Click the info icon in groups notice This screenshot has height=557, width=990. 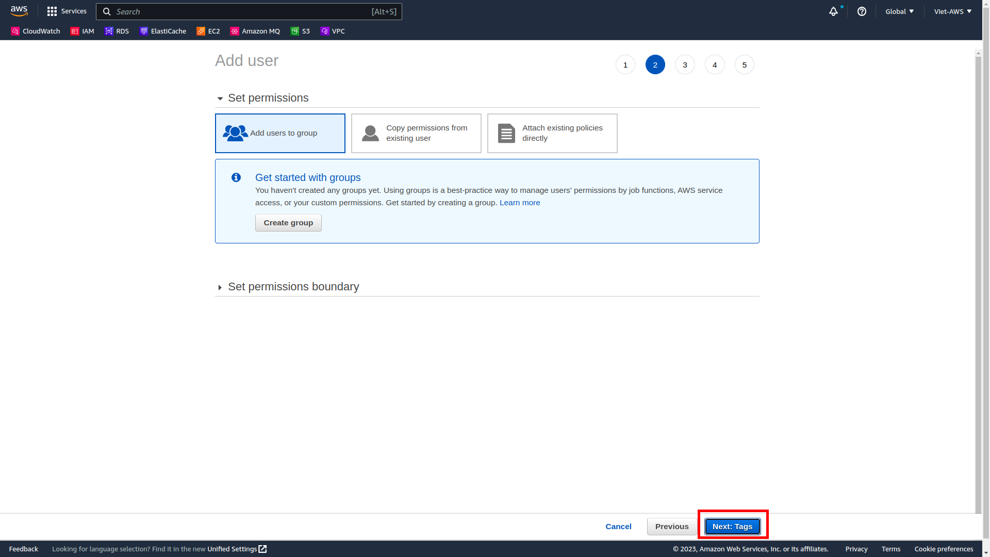tap(236, 177)
